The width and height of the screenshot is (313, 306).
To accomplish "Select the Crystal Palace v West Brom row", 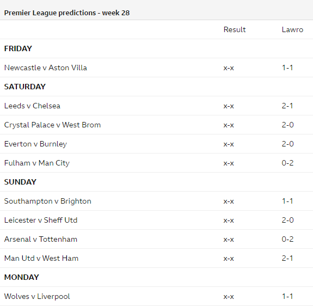I will click(x=157, y=125).
